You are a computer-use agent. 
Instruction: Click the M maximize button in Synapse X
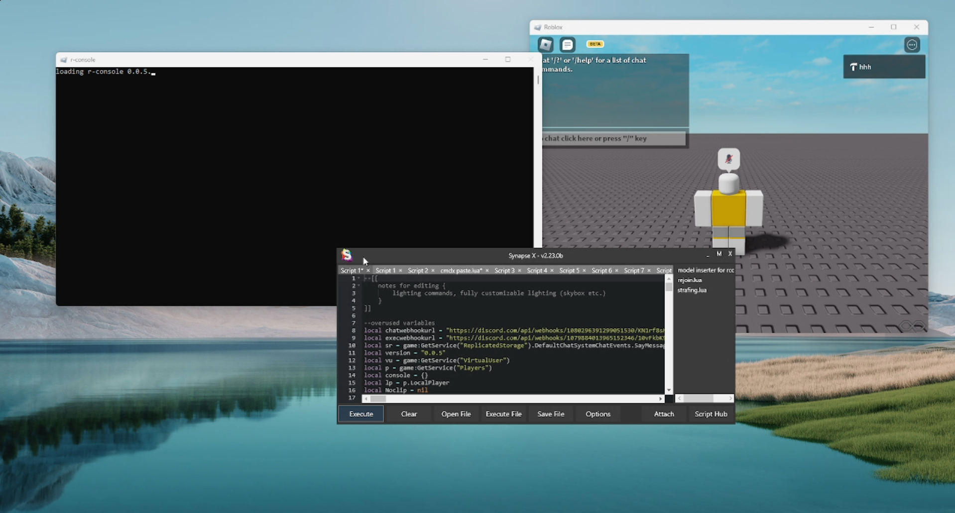719,254
